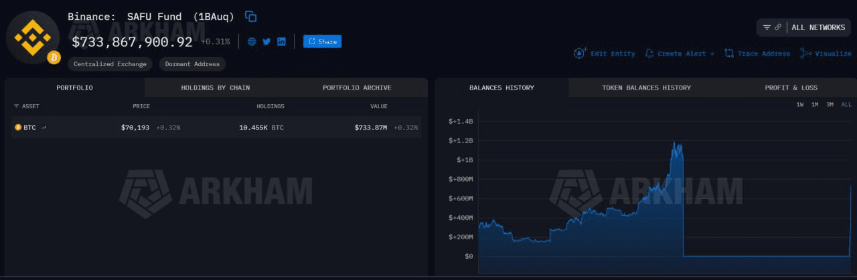Open the Asset column filter
Viewport: 857px width, 280px height.
[17, 106]
